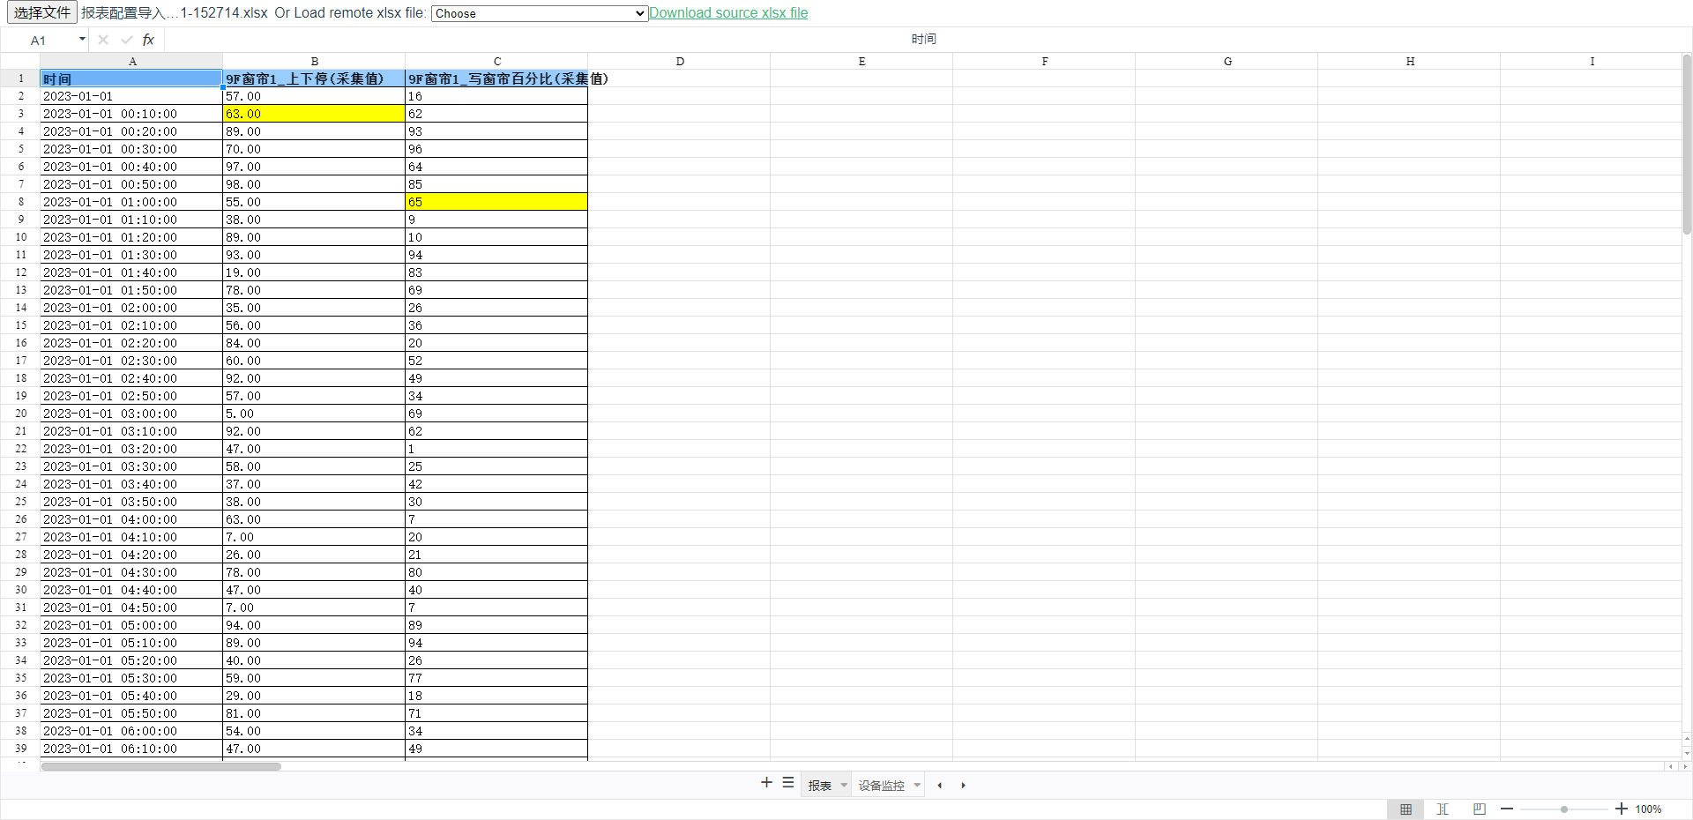Click the confirm checkmark icon in formula bar

coord(125,39)
